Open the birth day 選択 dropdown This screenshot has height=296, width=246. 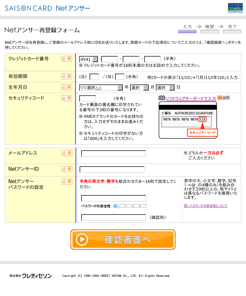165,88
